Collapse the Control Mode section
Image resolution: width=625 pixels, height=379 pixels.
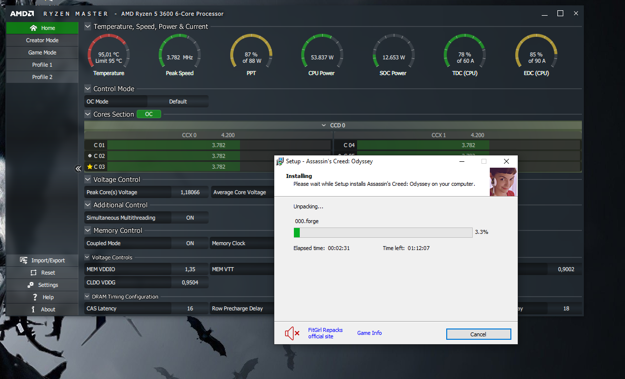coord(88,89)
